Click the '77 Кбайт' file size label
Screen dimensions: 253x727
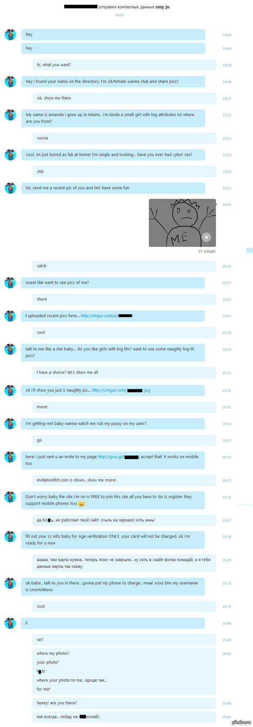(207, 252)
